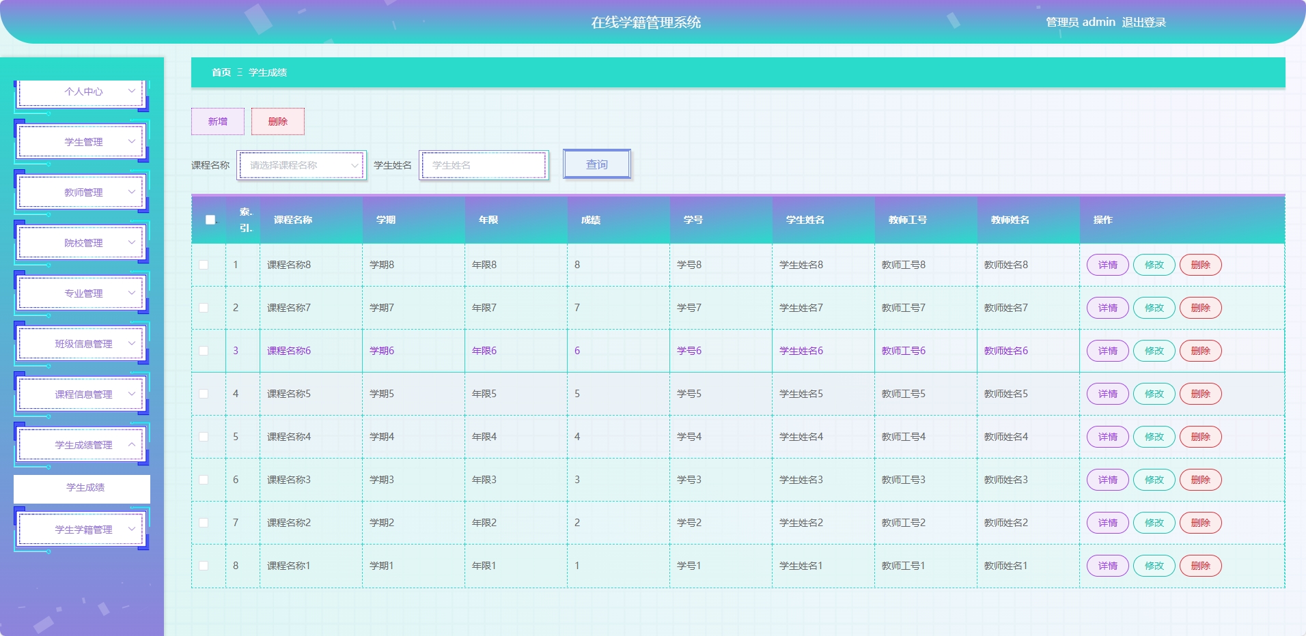This screenshot has height=636, width=1306.
Task: Collapse the 学生成绩管理 sidebar menu
Action: [82, 445]
